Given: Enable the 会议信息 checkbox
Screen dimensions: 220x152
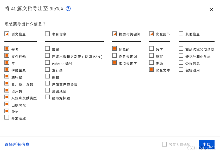Looking at the screenshot, I should (181, 63).
